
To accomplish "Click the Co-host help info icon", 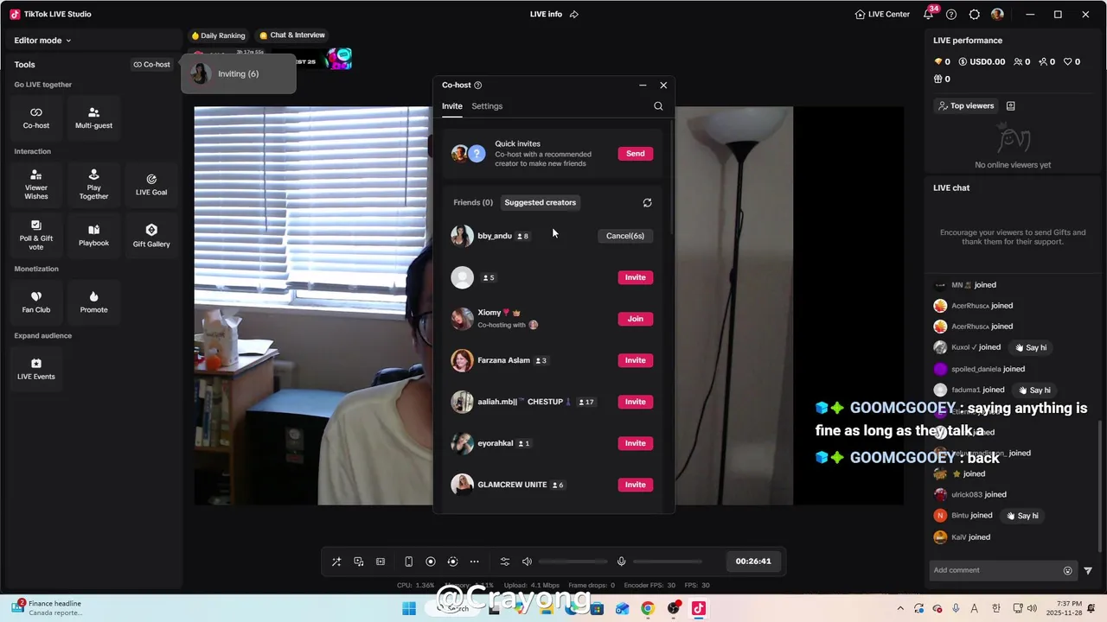I will 478,85.
